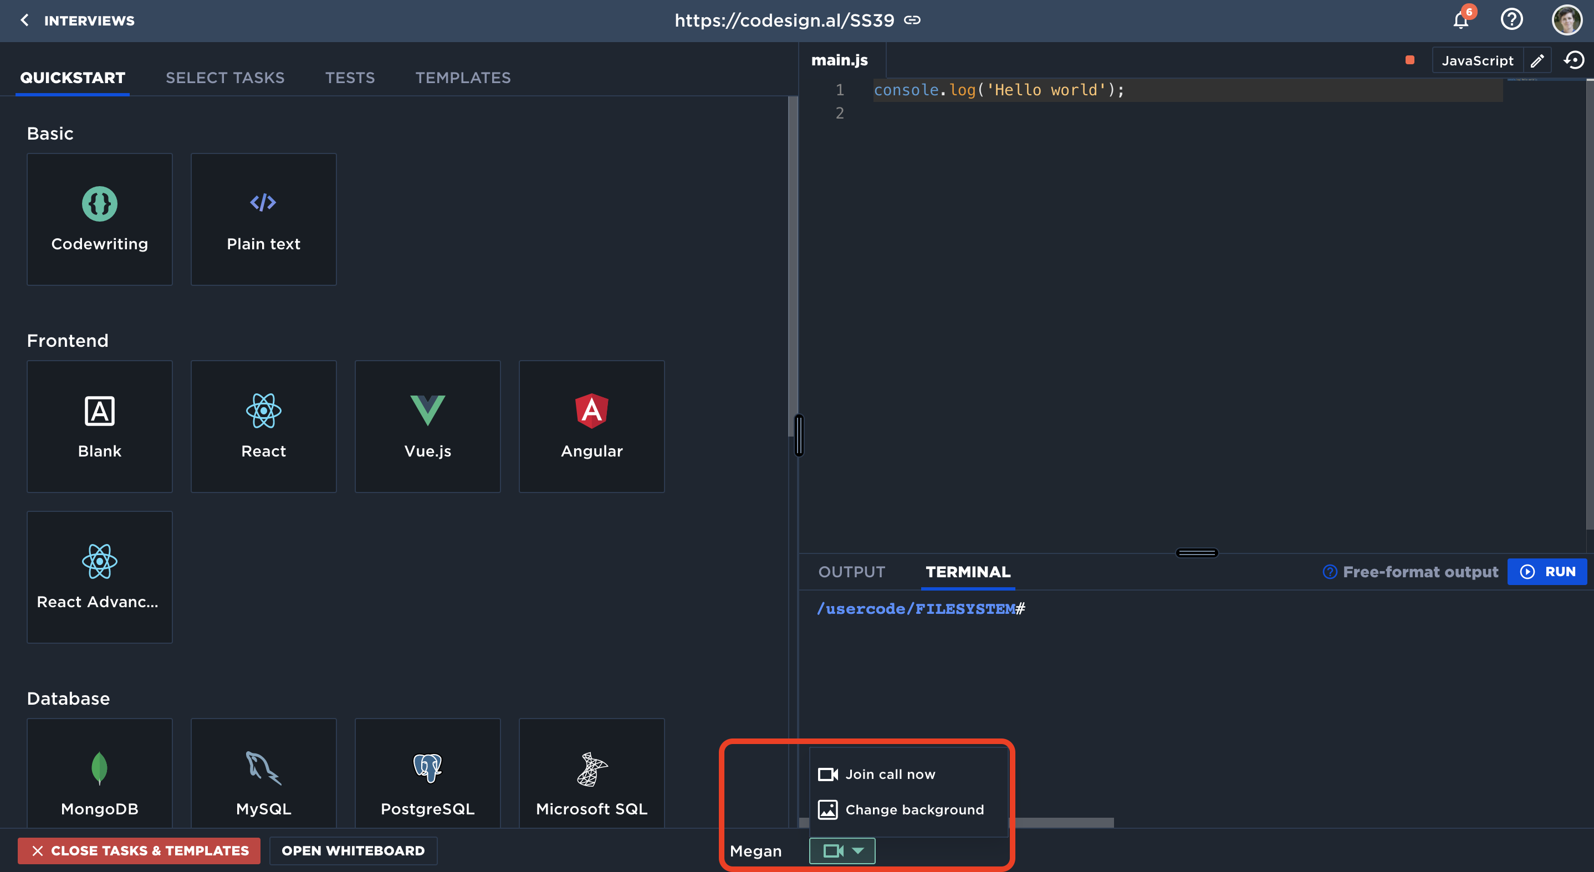The width and height of the screenshot is (1594, 872).
Task: Choose the Vue.js template
Action: click(x=427, y=426)
